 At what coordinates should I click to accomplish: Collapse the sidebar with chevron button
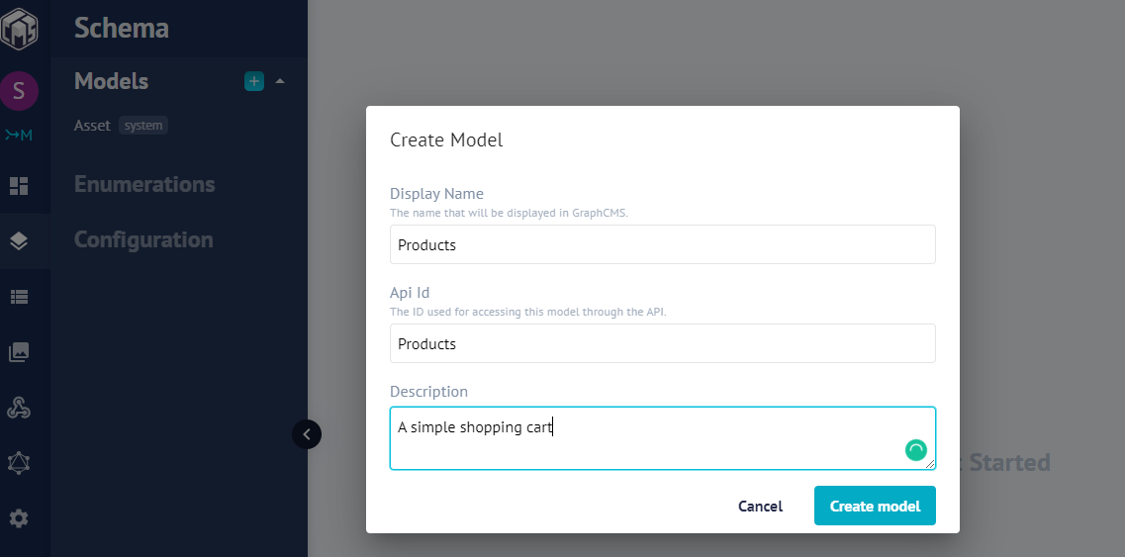pyautogui.click(x=307, y=434)
